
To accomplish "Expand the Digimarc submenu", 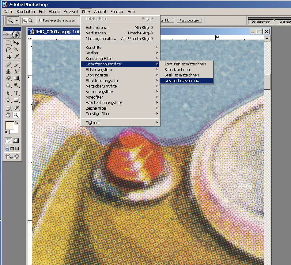I will [x=120, y=123].
